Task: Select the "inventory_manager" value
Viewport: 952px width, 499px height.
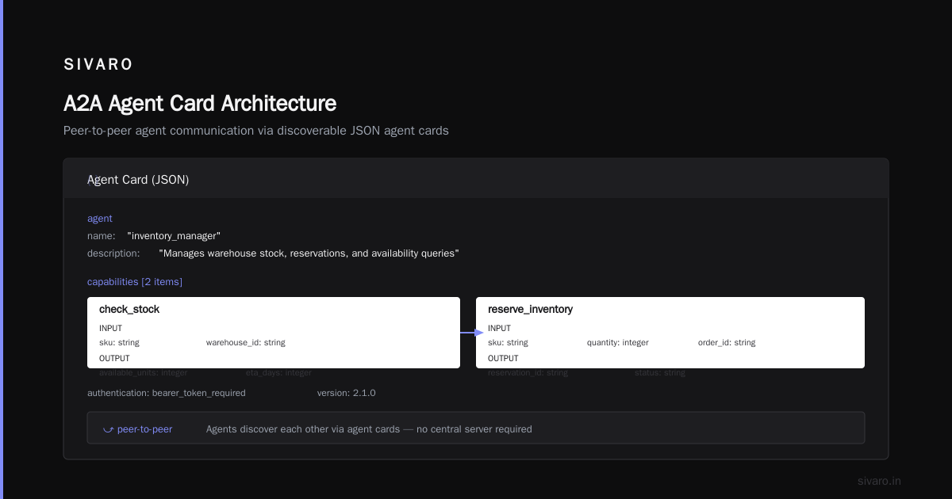Action: click(174, 236)
